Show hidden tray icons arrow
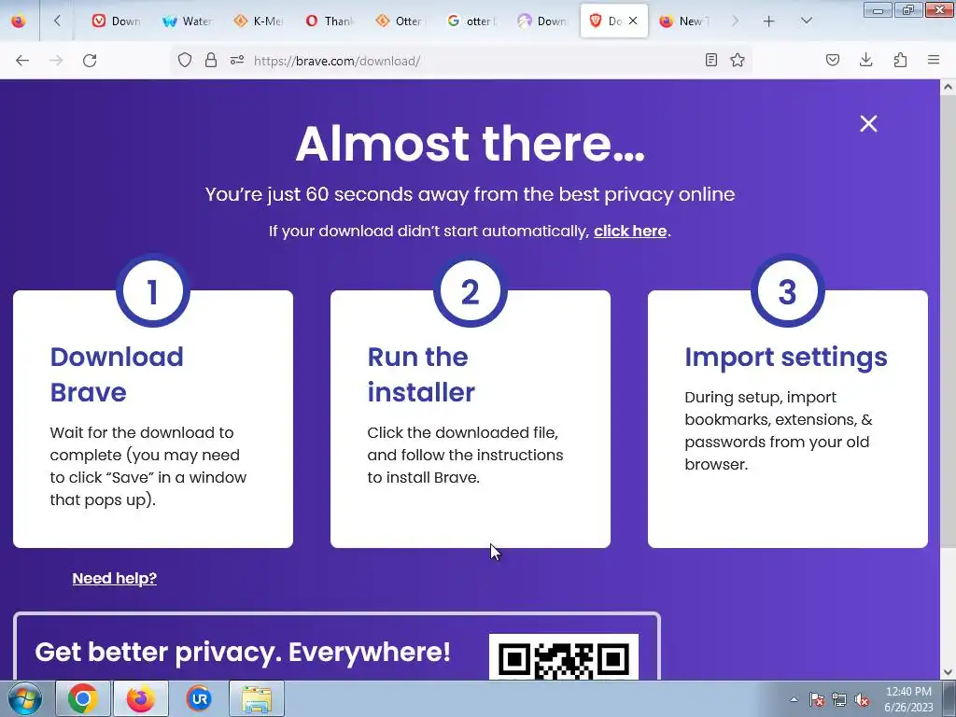Screen dimensions: 956x717 pyautogui.click(x=794, y=699)
